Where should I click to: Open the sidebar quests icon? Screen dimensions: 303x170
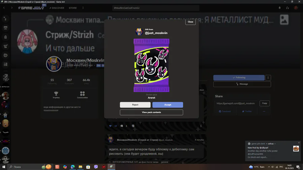(5, 46)
